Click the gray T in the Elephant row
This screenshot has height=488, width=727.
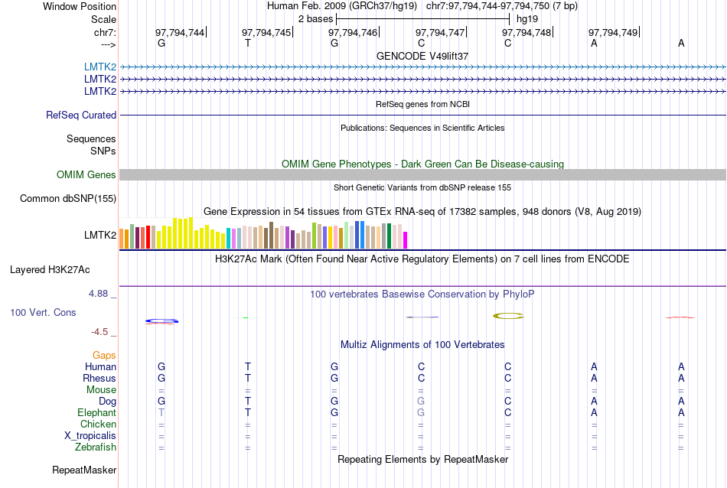[161, 412]
